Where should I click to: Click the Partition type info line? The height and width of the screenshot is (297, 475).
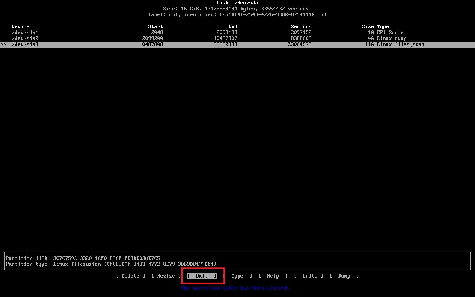tap(111, 264)
